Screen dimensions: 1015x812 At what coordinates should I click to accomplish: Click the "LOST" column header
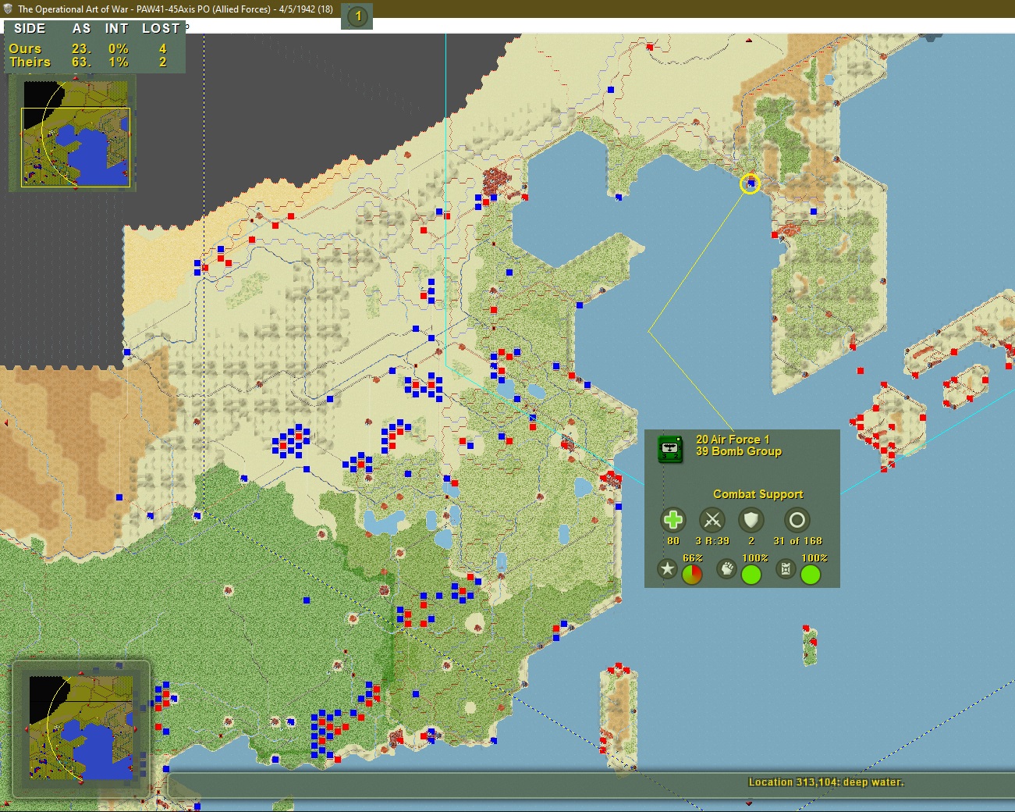point(161,28)
